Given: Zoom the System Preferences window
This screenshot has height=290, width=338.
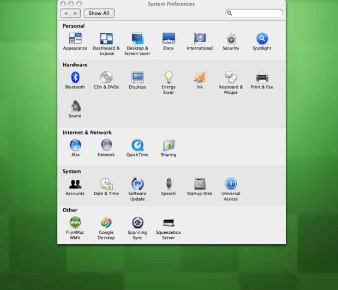Looking at the screenshot, I should 80,4.
